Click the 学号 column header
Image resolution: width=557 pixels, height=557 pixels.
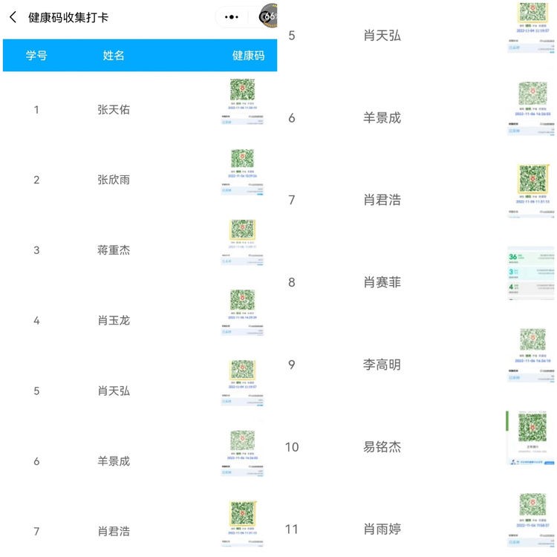(x=36, y=56)
